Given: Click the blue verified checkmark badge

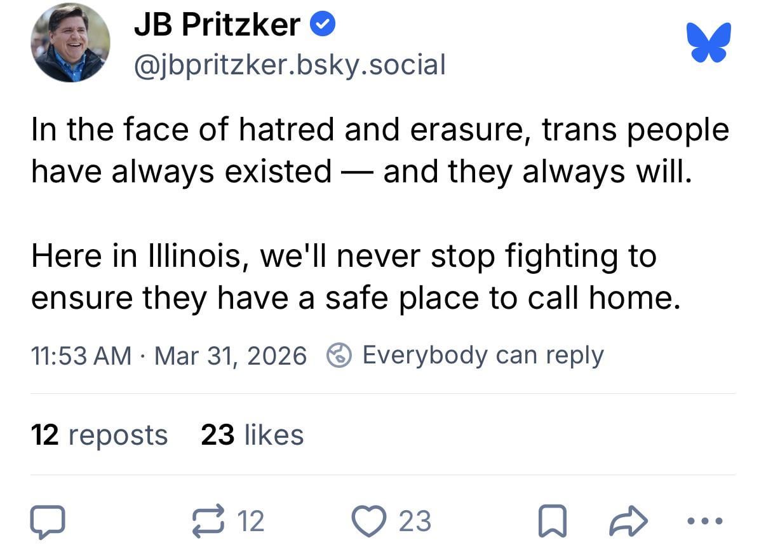Looking at the screenshot, I should pos(323,25).
